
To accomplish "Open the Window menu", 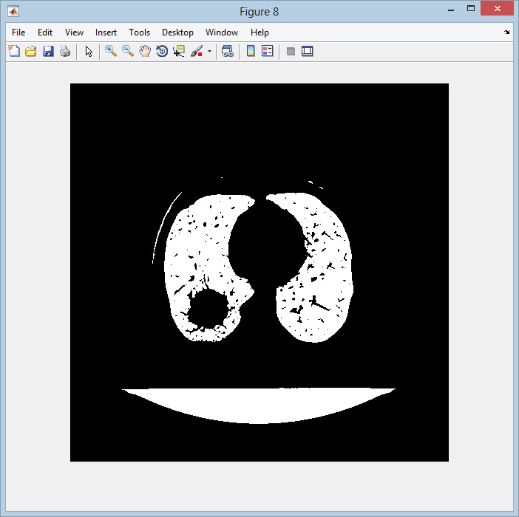I will 222,32.
